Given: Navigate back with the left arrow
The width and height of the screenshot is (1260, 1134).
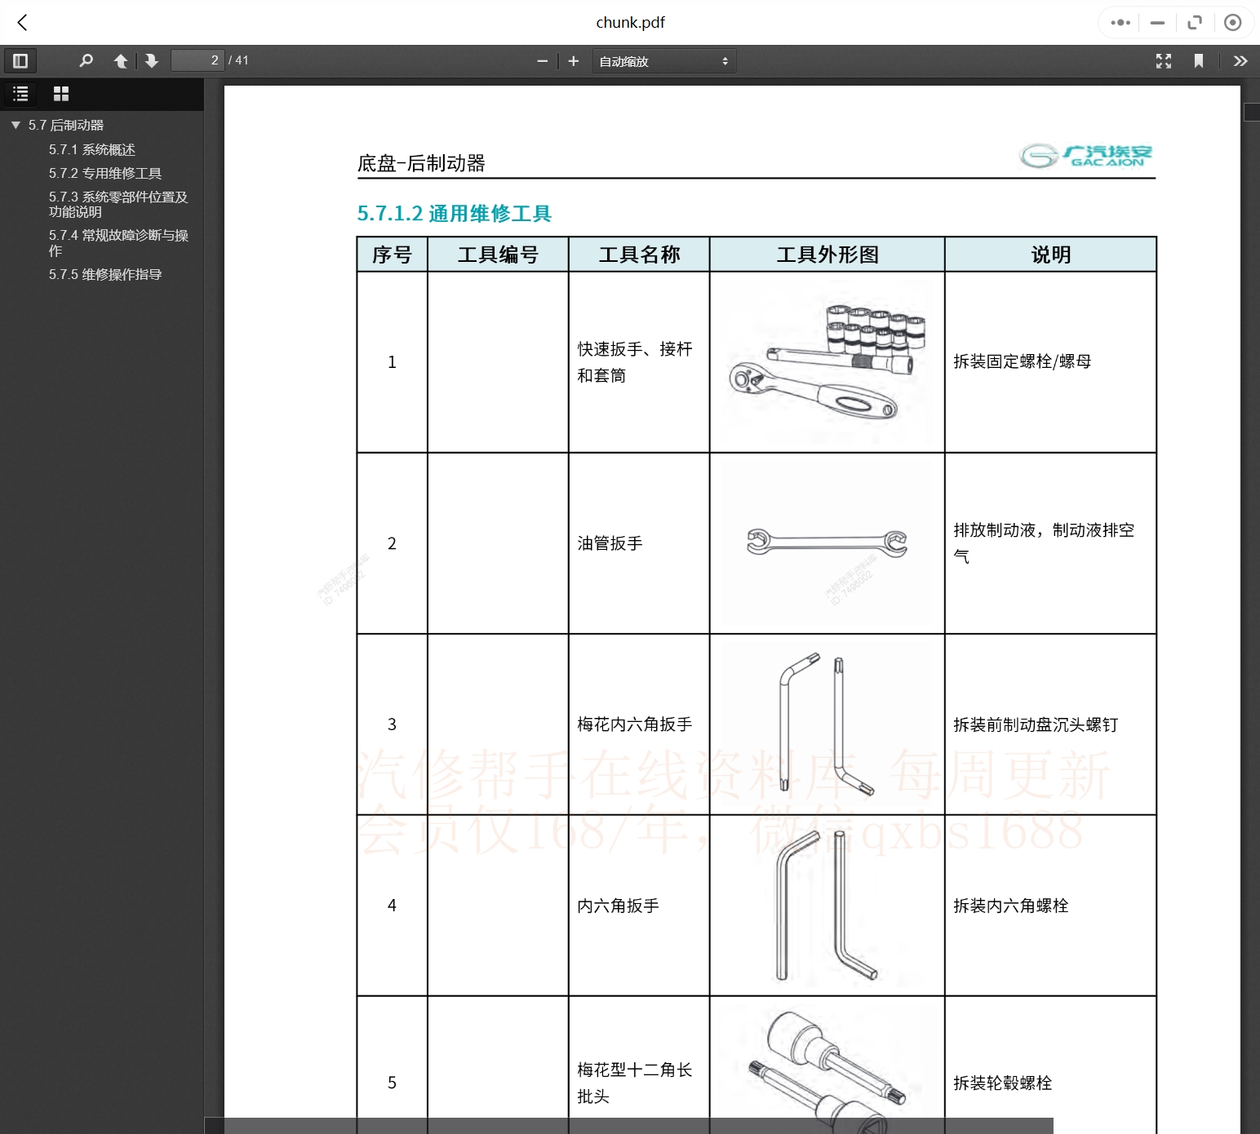Looking at the screenshot, I should coord(22,22).
